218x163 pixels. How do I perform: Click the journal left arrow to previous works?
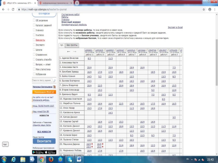click(x=69, y=52)
